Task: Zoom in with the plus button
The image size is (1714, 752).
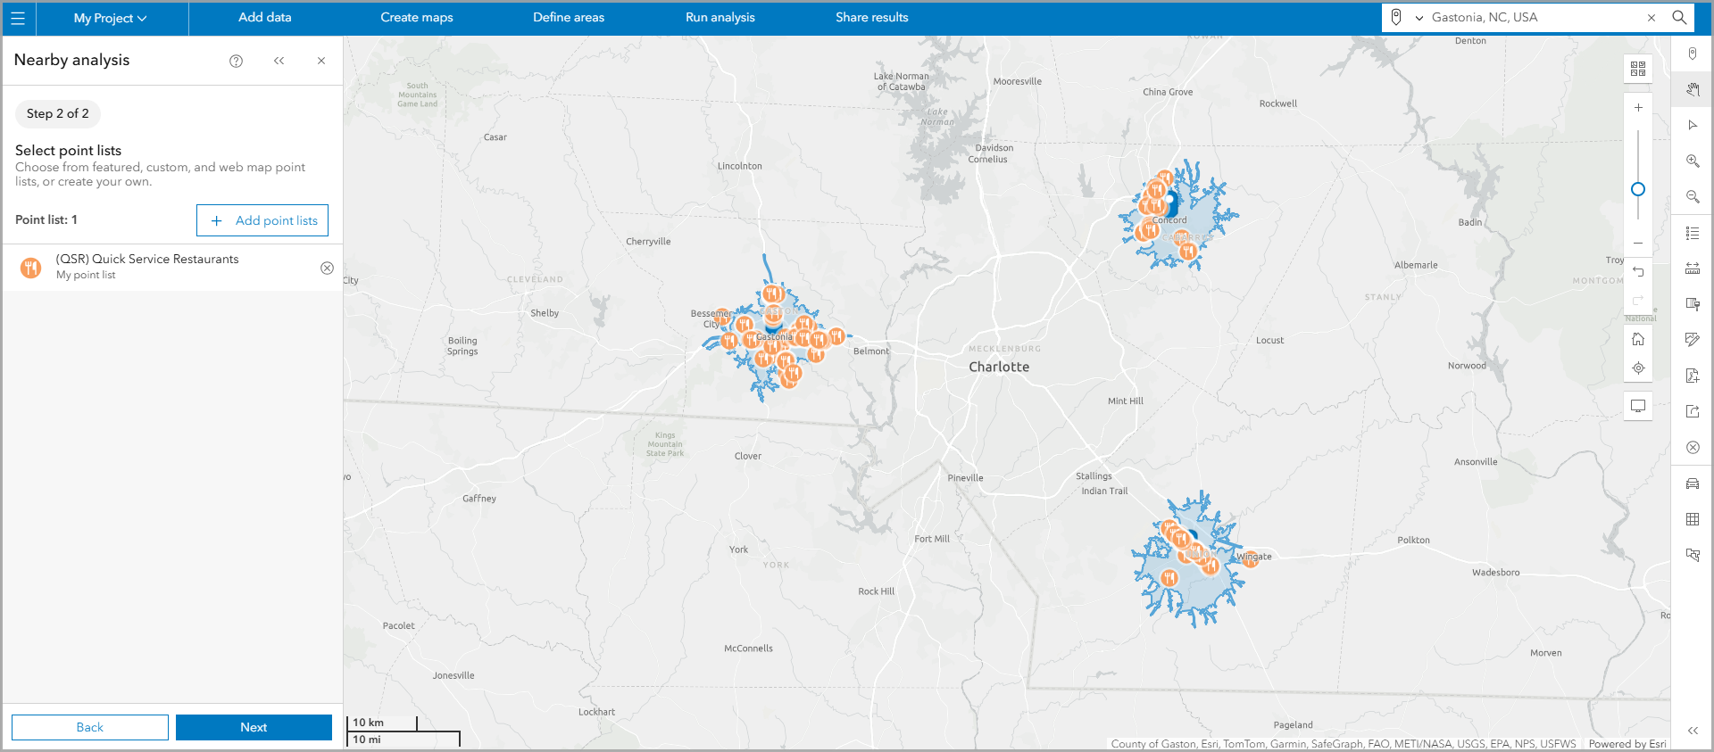Action: tap(1638, 107)
